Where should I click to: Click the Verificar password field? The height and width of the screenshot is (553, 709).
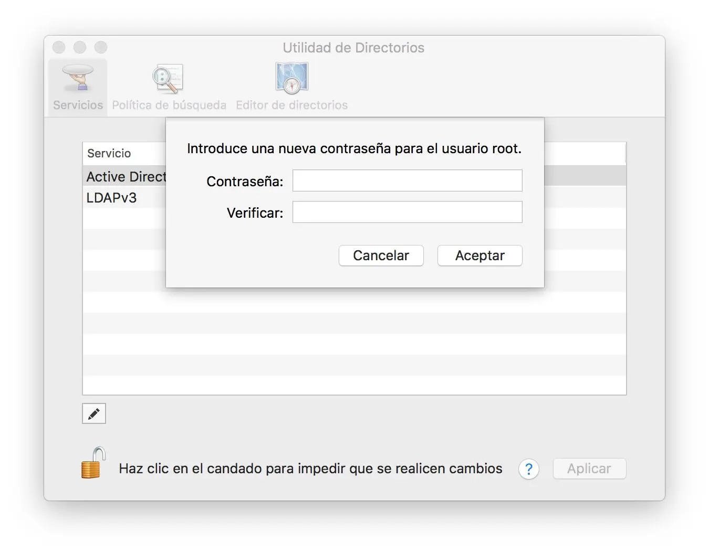click(407, 212)
